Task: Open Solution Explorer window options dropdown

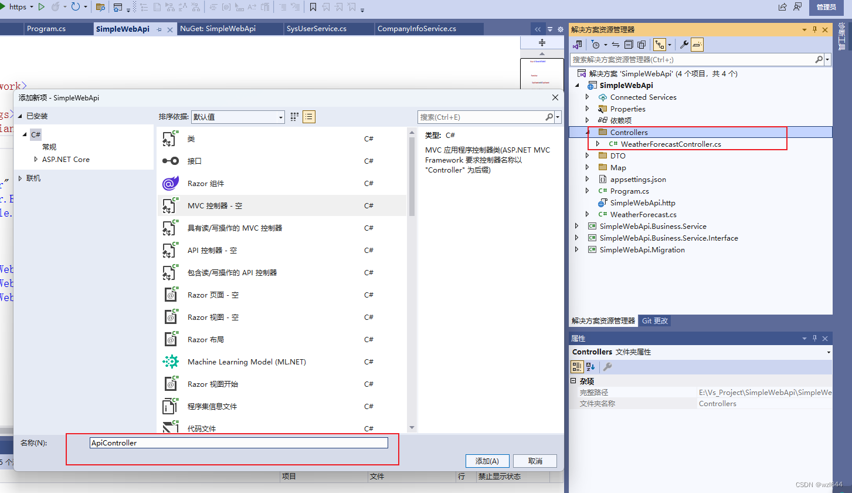Action: pyautogui.click(x=804, y=29)
